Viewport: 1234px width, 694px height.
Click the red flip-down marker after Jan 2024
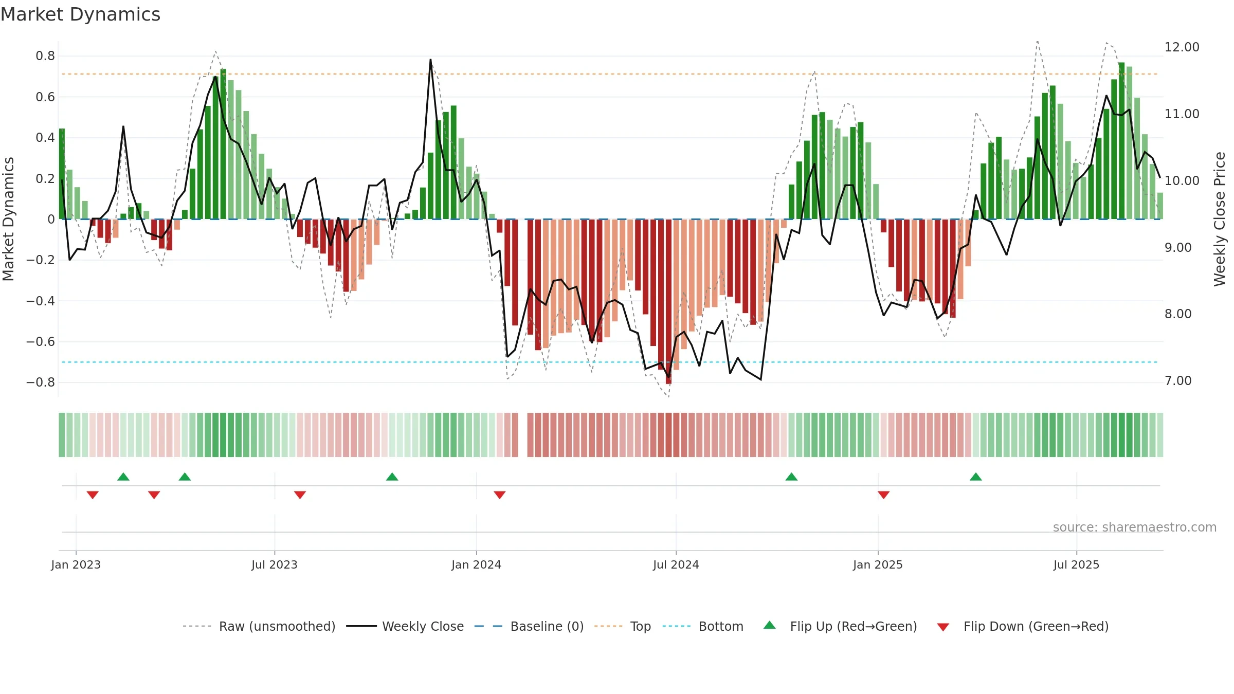500,495
